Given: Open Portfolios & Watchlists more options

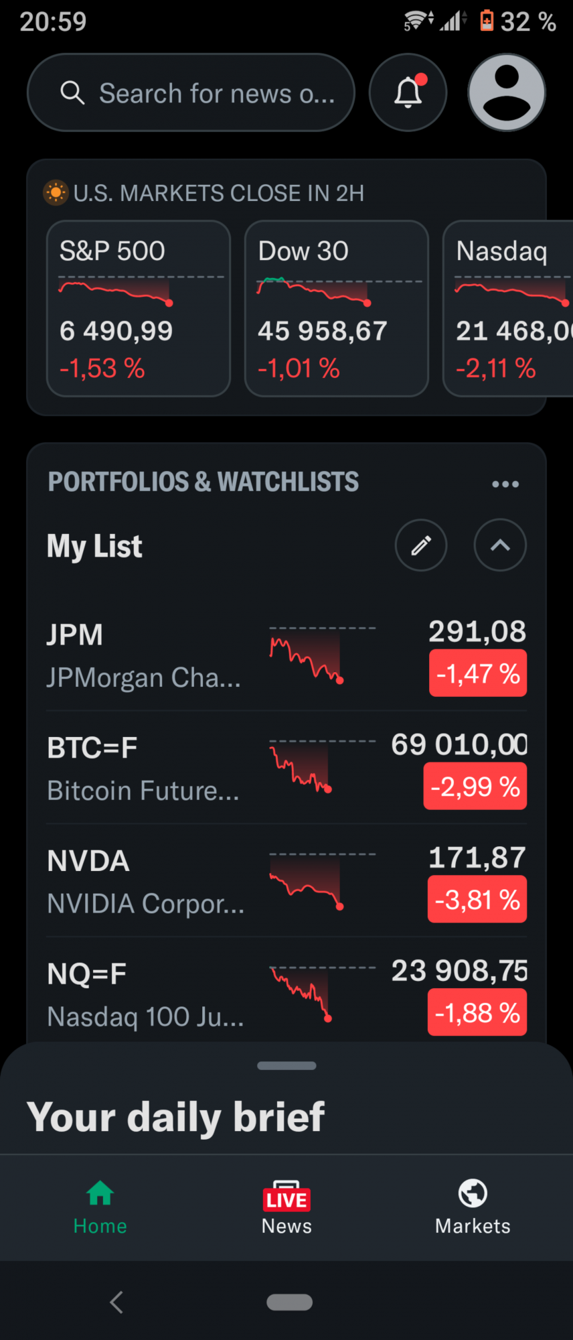Looking at the screenshot, I should (505, 484).
